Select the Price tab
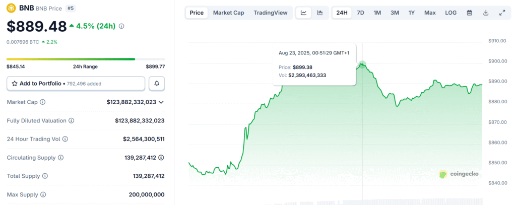The height and width of the screenshot is (205, 516). point(197,13)
